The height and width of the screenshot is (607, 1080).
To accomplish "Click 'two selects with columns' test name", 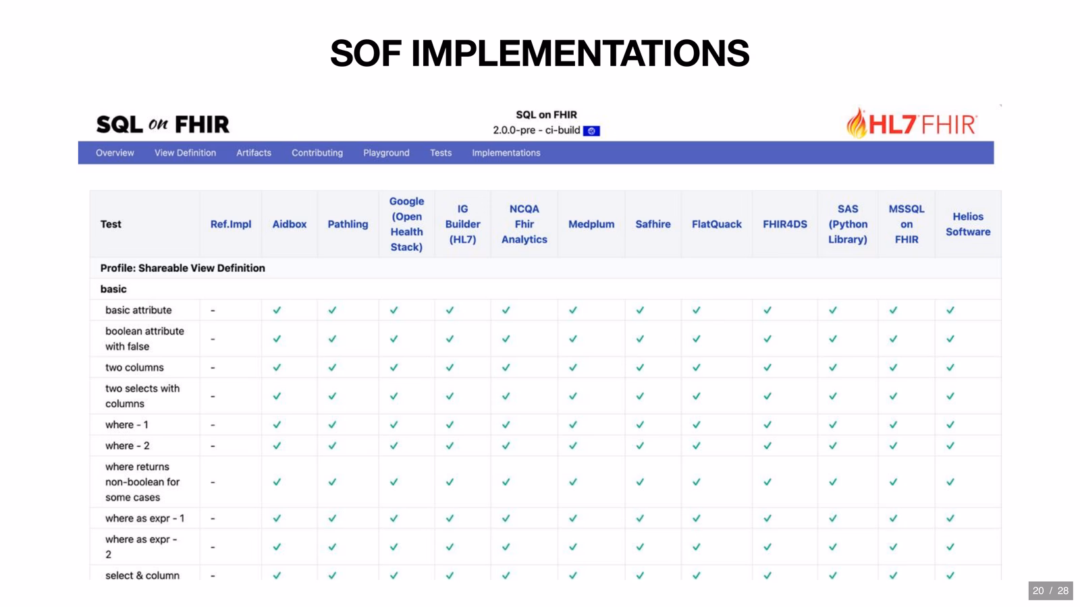I will point(142,396).
